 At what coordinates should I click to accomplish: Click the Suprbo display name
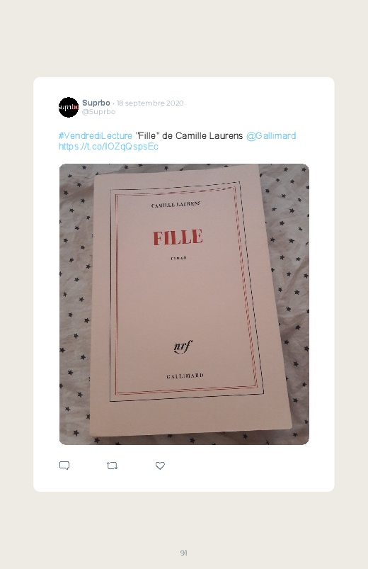[x=96, y=103]
